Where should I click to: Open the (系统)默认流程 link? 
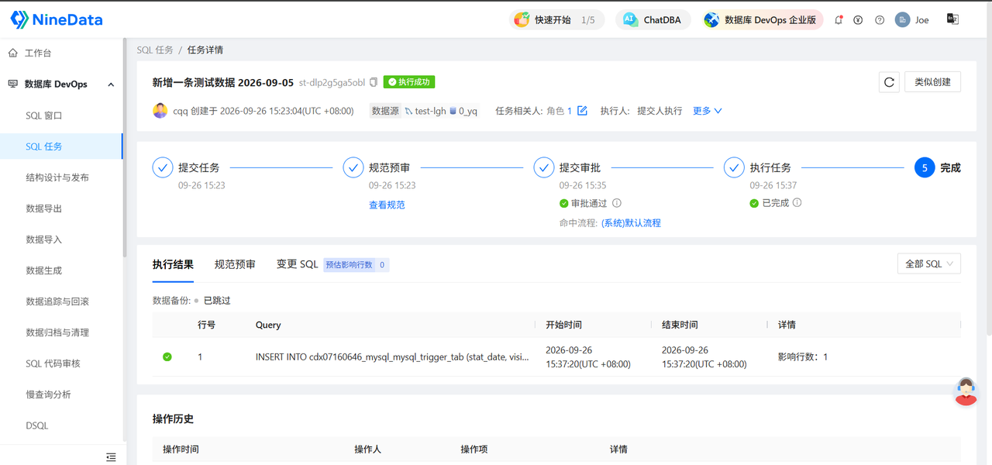631,222
